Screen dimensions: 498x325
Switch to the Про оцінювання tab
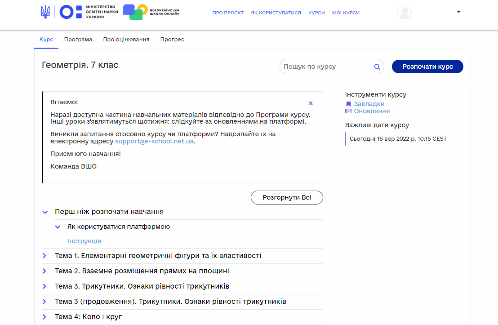pos(126,40)
